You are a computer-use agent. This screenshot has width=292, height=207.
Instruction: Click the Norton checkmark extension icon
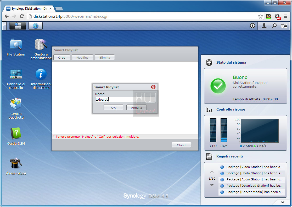pyautogui.click(x=269, y=16)
